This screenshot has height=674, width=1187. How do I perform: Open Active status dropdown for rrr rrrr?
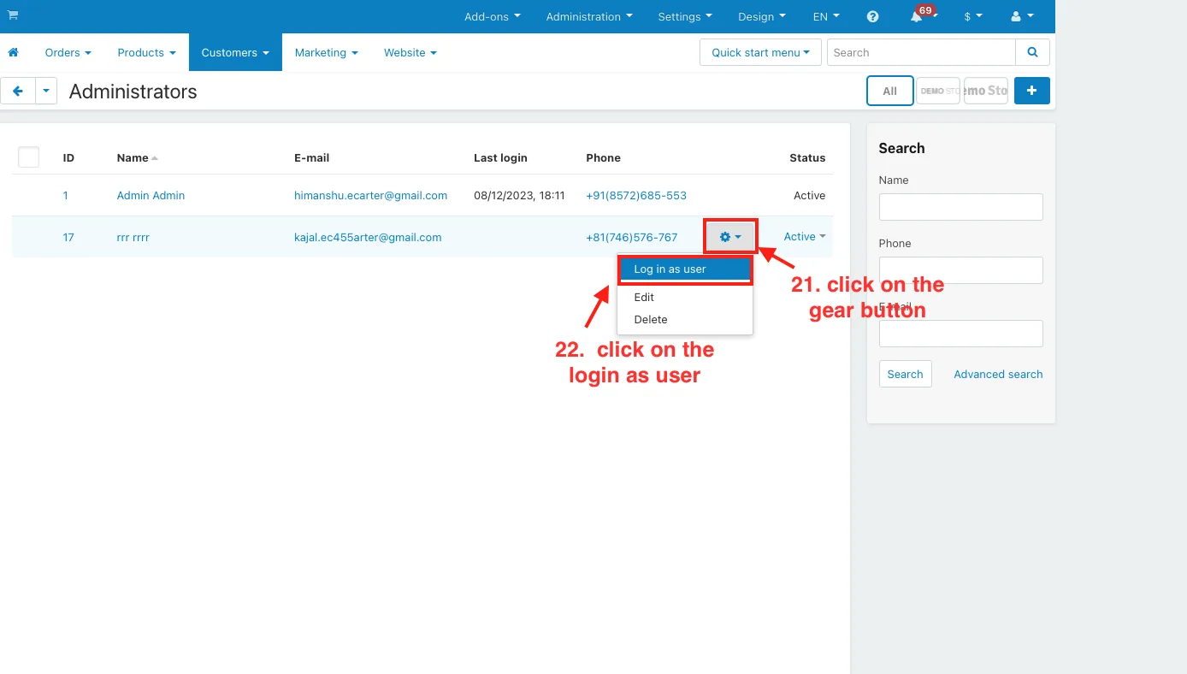805,237
